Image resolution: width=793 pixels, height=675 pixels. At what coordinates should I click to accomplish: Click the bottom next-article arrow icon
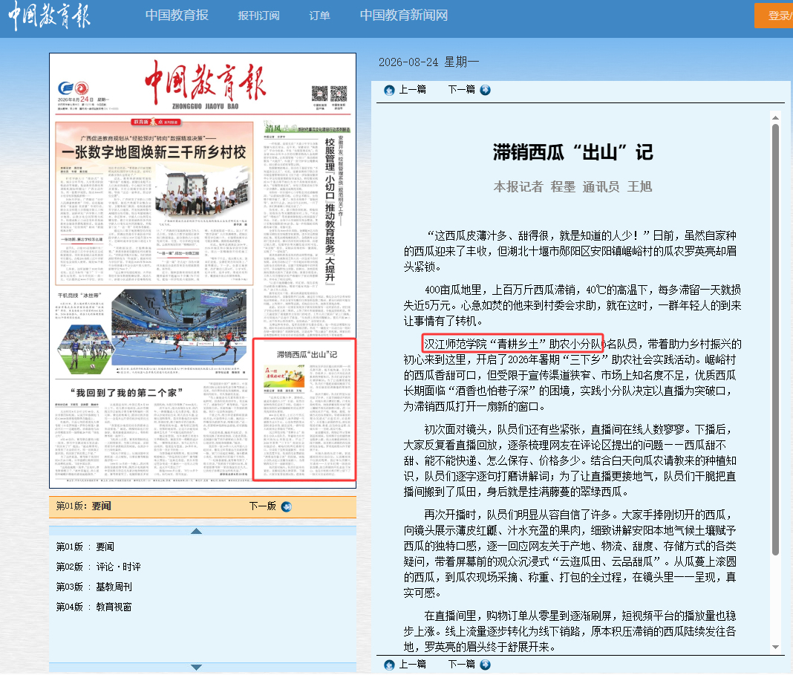tap(485, 665)
